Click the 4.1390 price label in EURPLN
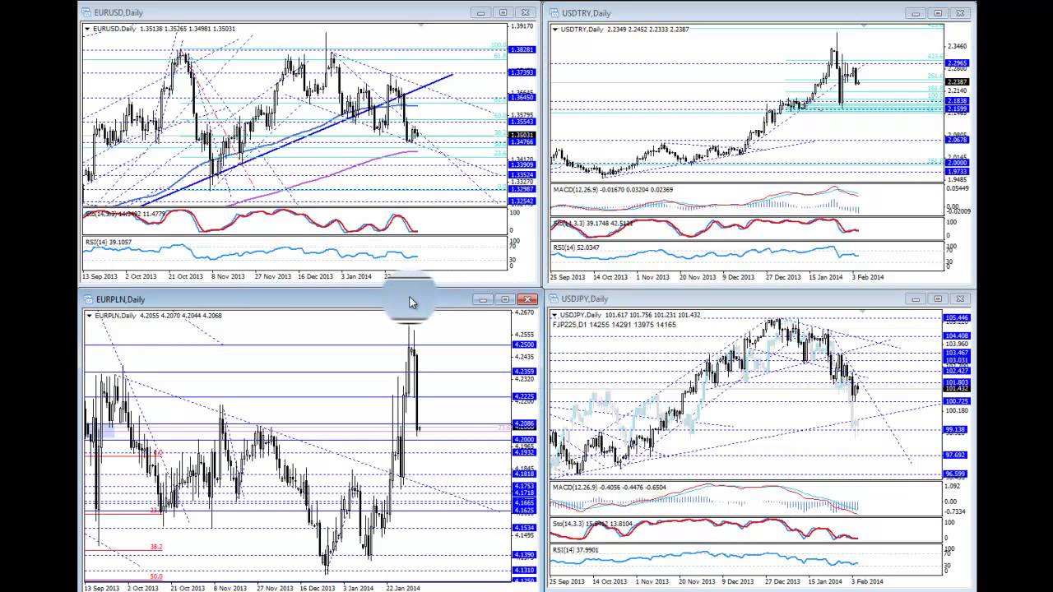 [524, 555]
